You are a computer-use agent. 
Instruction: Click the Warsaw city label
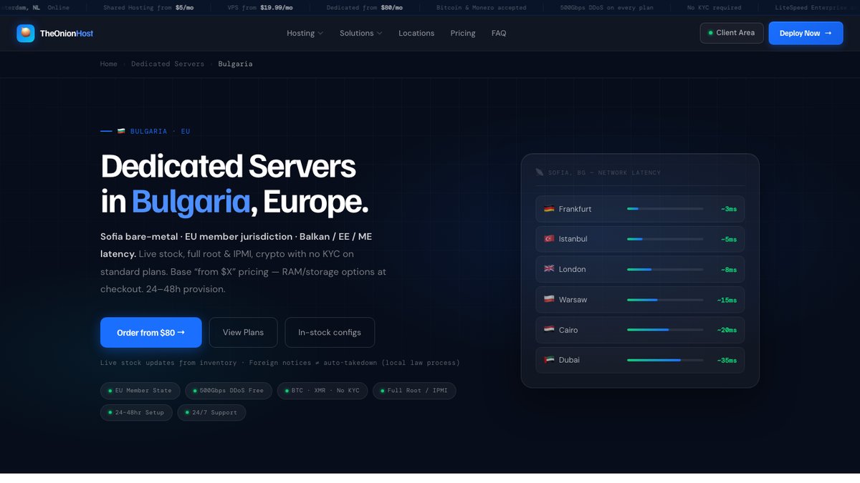coord(573,300)
